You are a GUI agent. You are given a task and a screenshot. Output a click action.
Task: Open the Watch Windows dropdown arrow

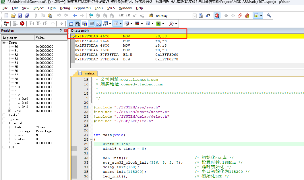click(110, 24)
